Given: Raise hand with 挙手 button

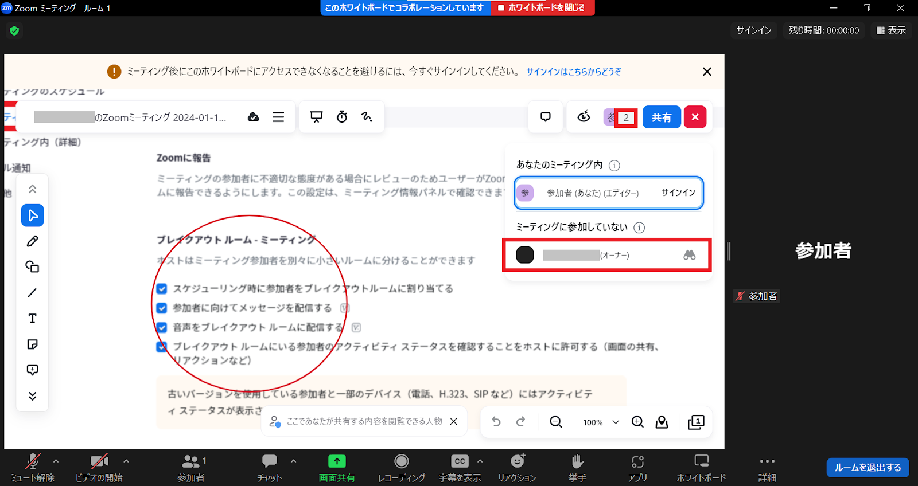Looking at the screenshot, I should pyautogui.click(x=577, y=467).
